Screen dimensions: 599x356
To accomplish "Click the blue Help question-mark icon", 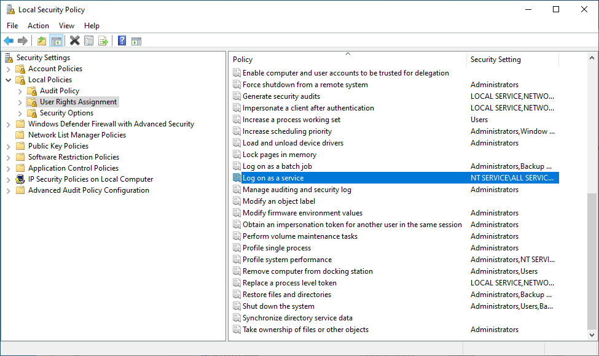I will click(122, 41).
